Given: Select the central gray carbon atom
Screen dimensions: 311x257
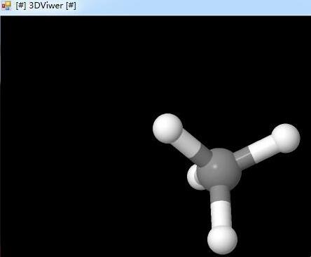Looking at the screenshot, I should 219,170.
